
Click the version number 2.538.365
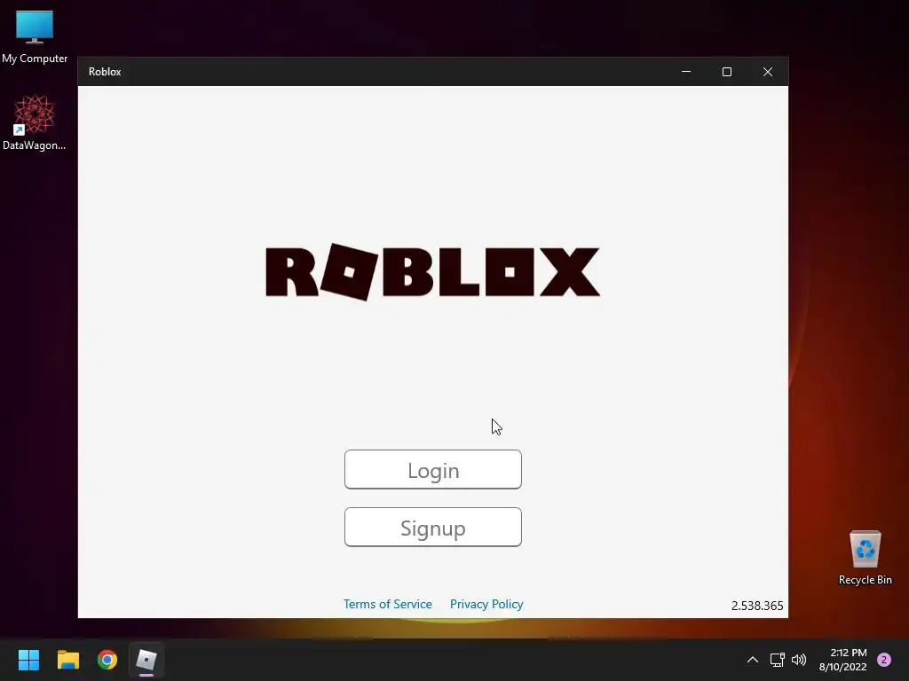(757, 606)
